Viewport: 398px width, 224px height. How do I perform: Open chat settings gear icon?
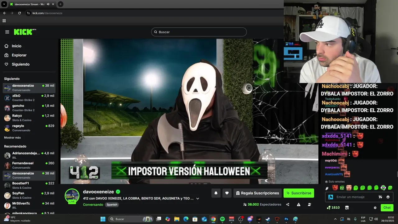[375, 208]
